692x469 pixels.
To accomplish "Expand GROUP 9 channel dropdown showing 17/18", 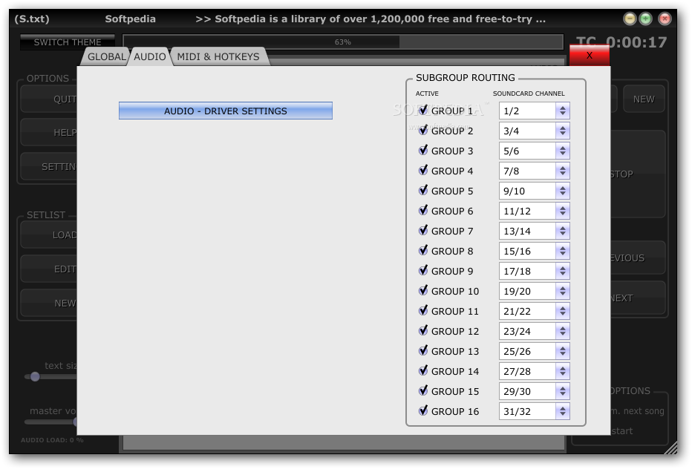I will [534, 272].
